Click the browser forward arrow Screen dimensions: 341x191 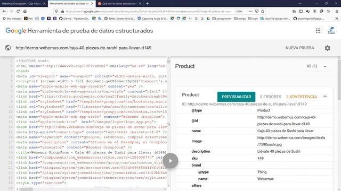click(11, 11)
